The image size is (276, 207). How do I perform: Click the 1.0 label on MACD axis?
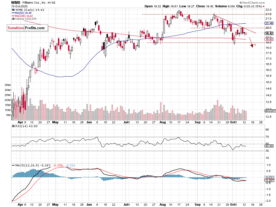coord(268,165)
